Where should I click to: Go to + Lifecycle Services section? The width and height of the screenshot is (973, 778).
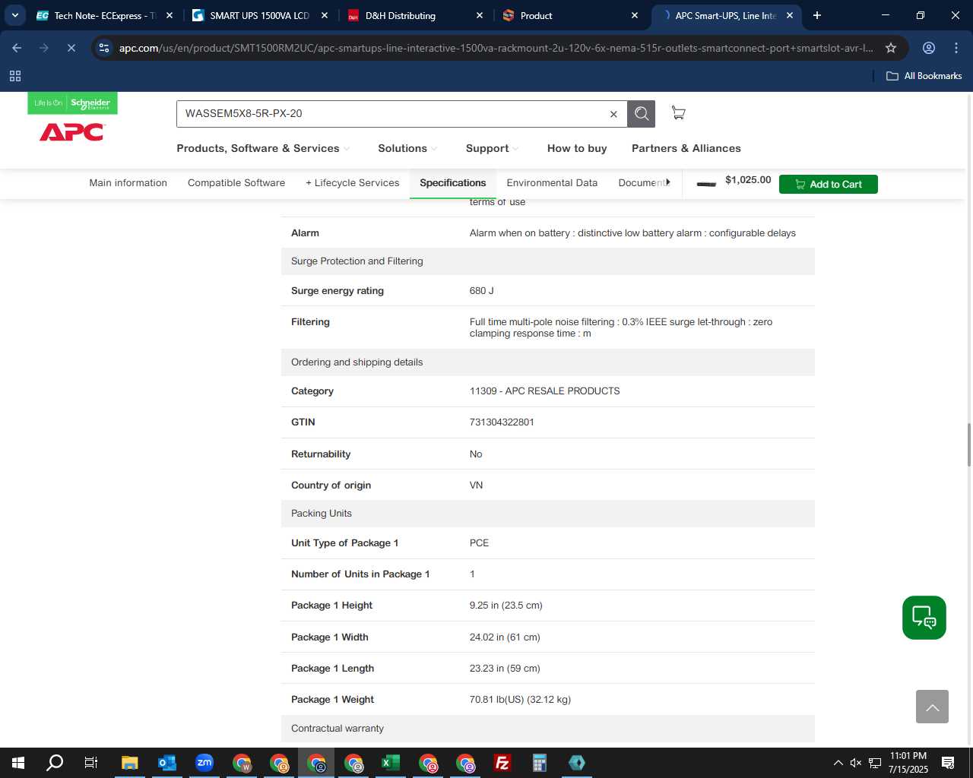pos(352,183)
